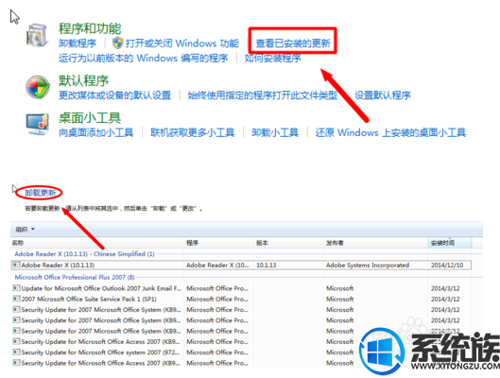
Task: Open the 组织 dropdown menu
Action: click(25, 229)
